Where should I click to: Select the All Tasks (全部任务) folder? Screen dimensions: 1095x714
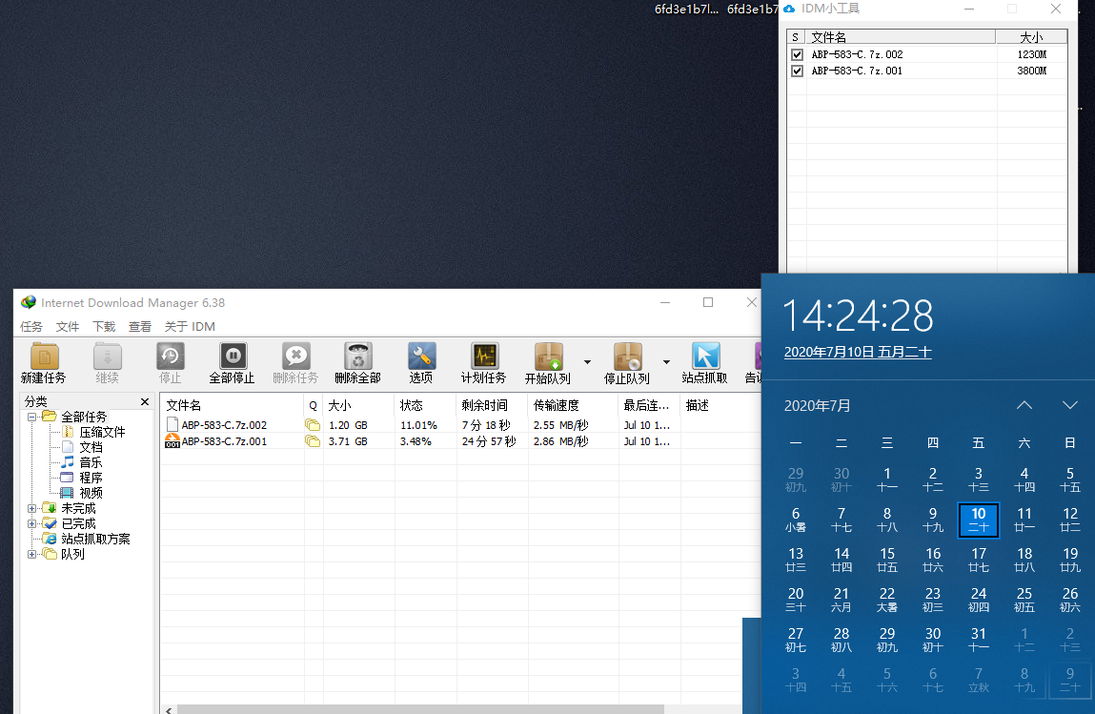[84, 417]
